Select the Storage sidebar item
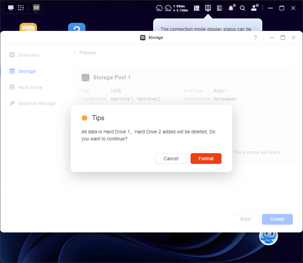 [x=27, y=71]
